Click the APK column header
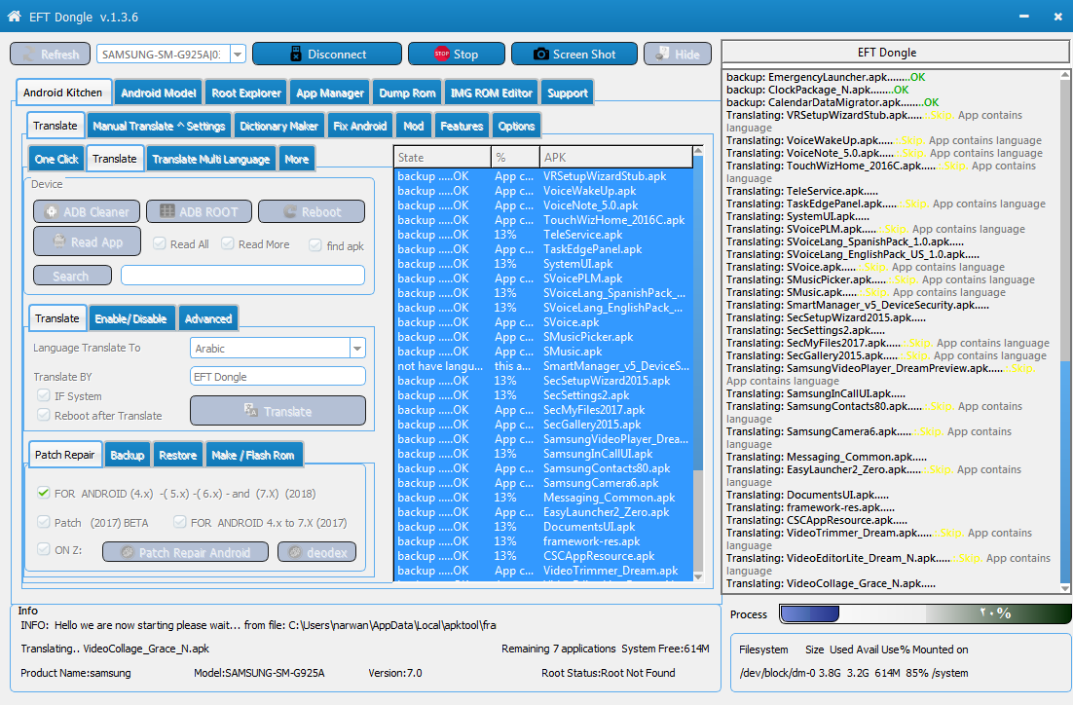 pos(616,158)
